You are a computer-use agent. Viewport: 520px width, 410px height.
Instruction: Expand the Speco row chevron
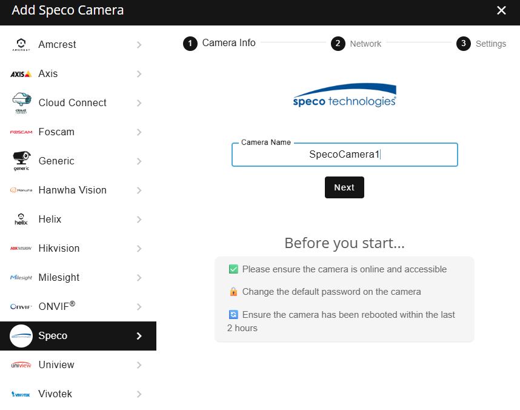pos(139,336)
